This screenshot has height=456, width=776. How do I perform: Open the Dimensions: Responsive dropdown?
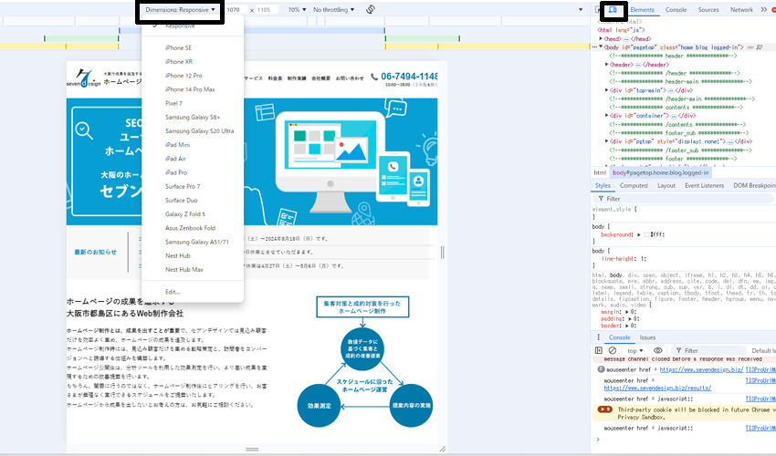tap(180, 9)
